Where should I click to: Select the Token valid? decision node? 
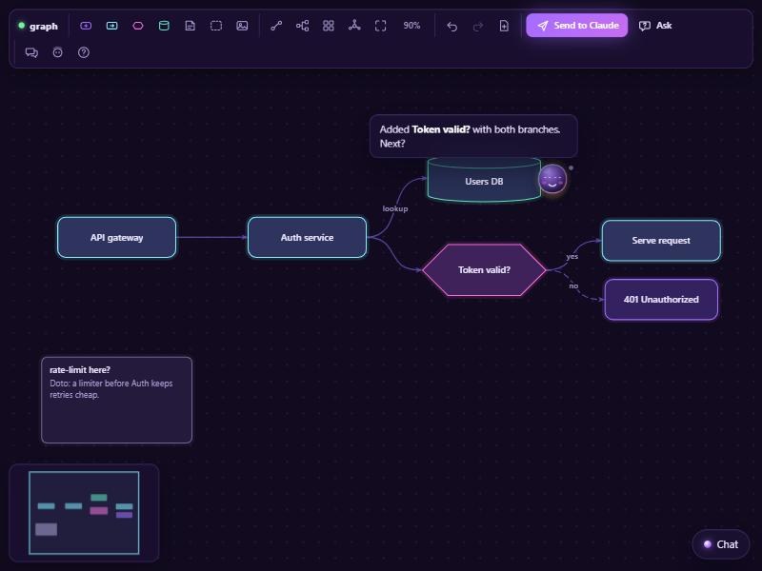pyautogui.click(x=484, y=270)
